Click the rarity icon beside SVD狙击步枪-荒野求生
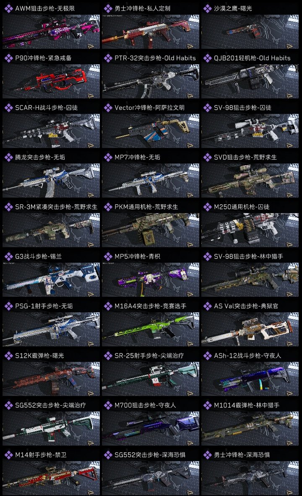This screenshot has height=496, width=302. coord(207,157)
